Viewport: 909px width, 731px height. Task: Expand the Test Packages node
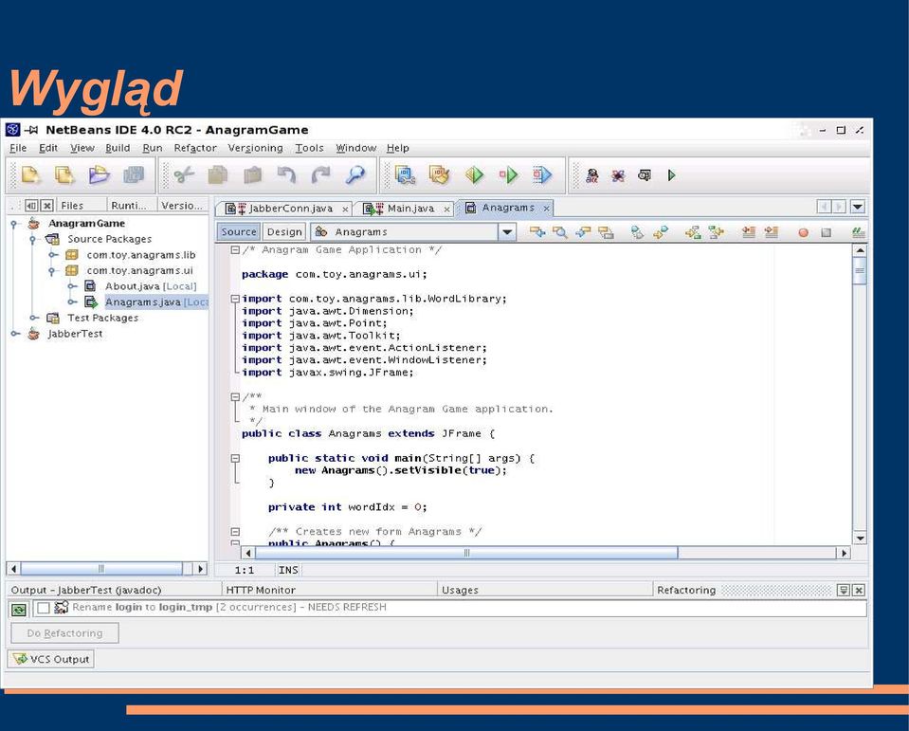34,319
